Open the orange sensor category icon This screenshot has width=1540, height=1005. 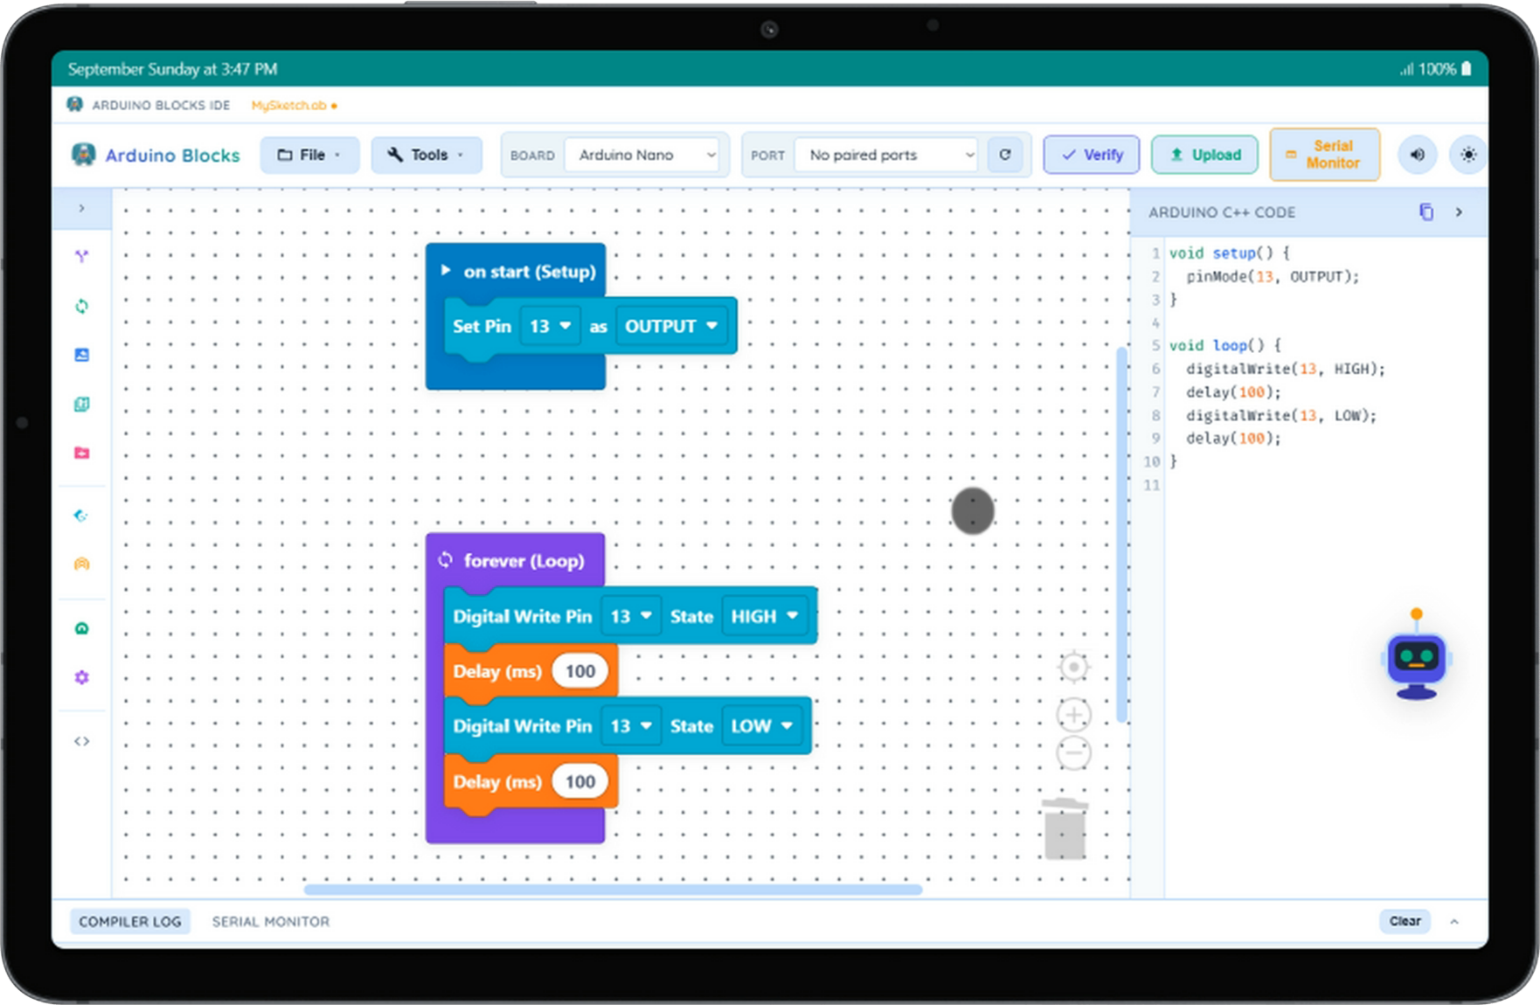pos(81,564)
